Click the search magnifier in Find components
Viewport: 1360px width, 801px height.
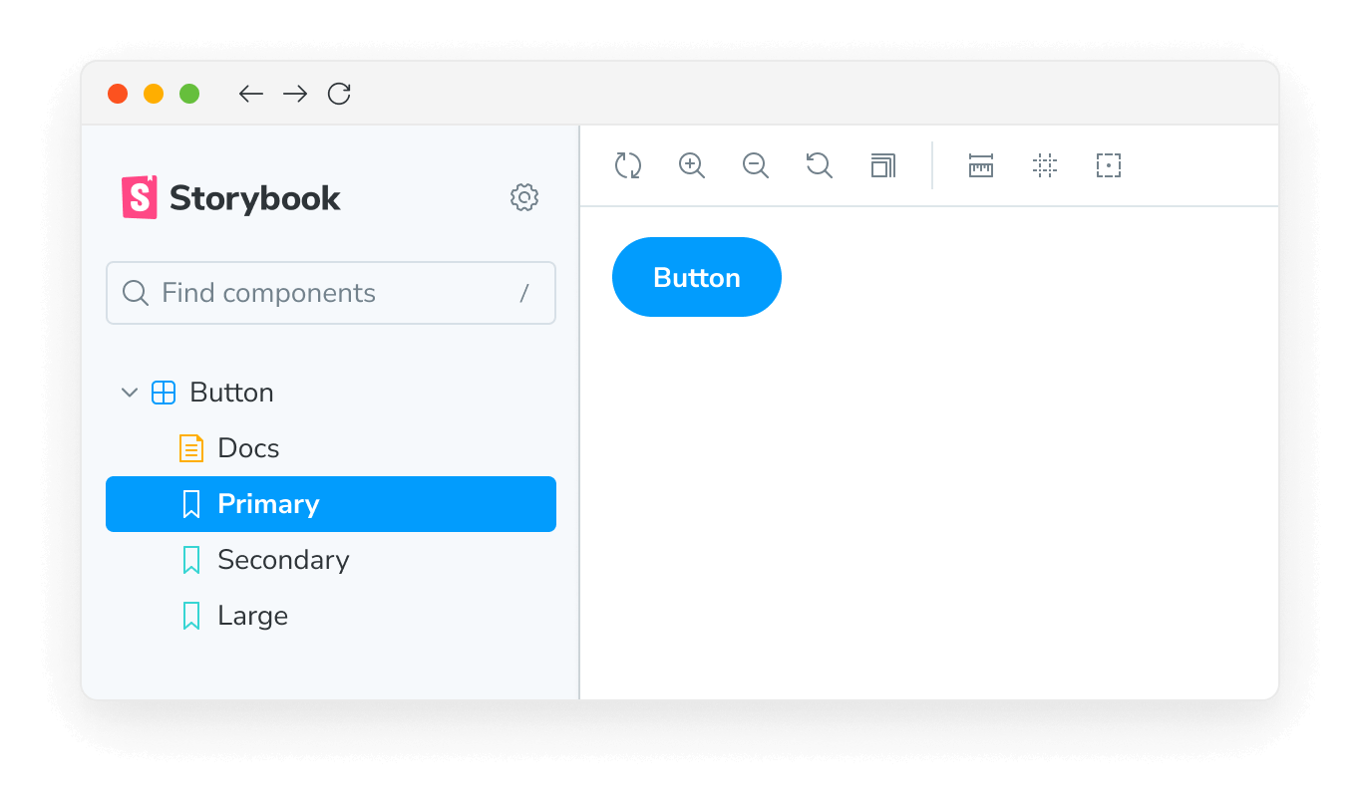click(x=135, y=292)
